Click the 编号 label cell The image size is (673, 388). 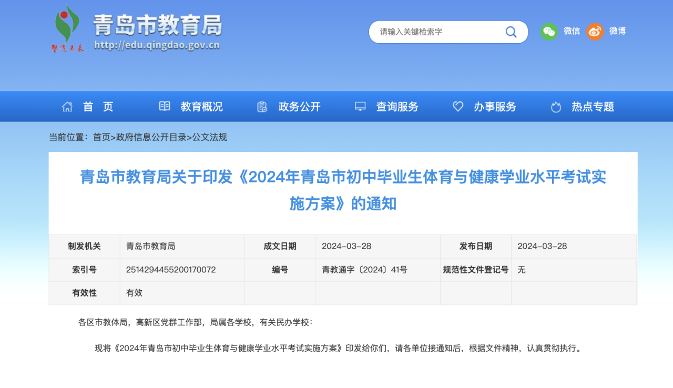click(x=280, y=270)
